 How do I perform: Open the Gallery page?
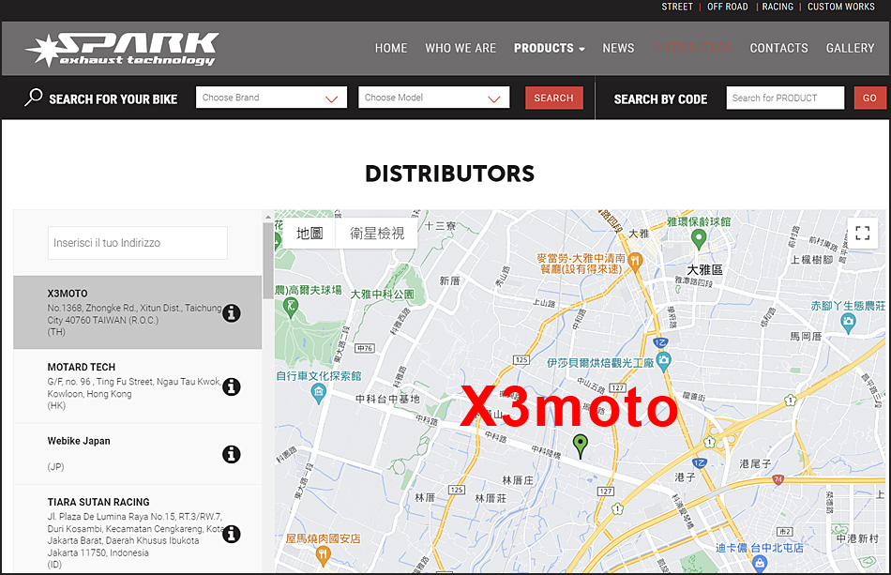pos(850,48)
